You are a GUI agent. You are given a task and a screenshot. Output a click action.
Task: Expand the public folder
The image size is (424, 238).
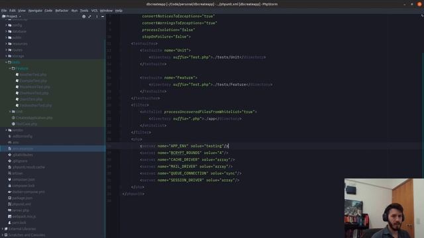coord(7,38)
